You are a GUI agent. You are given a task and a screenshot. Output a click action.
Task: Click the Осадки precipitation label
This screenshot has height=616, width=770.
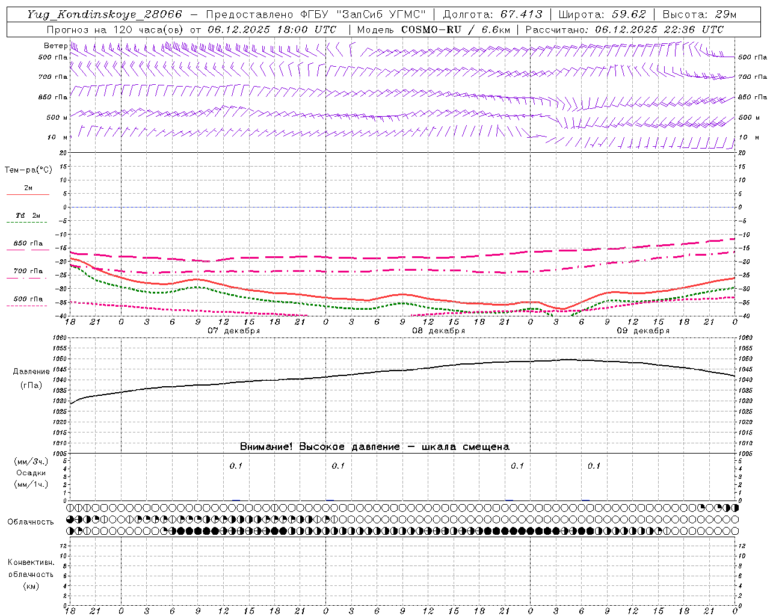(31, 473)
